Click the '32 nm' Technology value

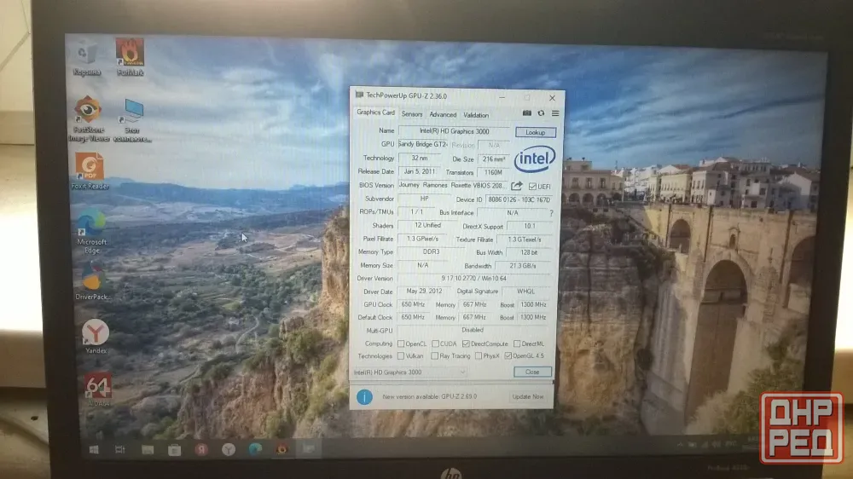420,158
